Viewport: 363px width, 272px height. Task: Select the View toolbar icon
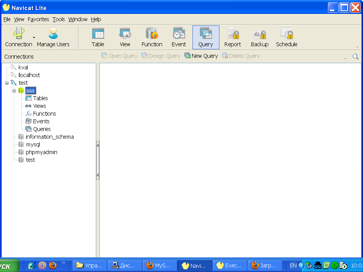click(x=125, y=37)
